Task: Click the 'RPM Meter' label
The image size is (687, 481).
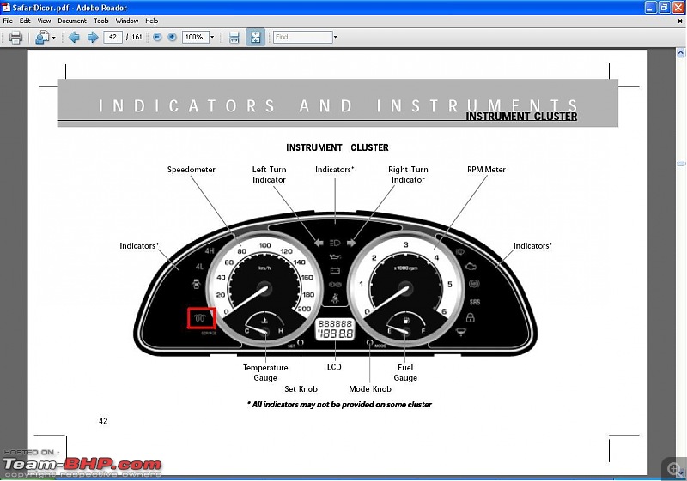Action: [x=486, y=170]
